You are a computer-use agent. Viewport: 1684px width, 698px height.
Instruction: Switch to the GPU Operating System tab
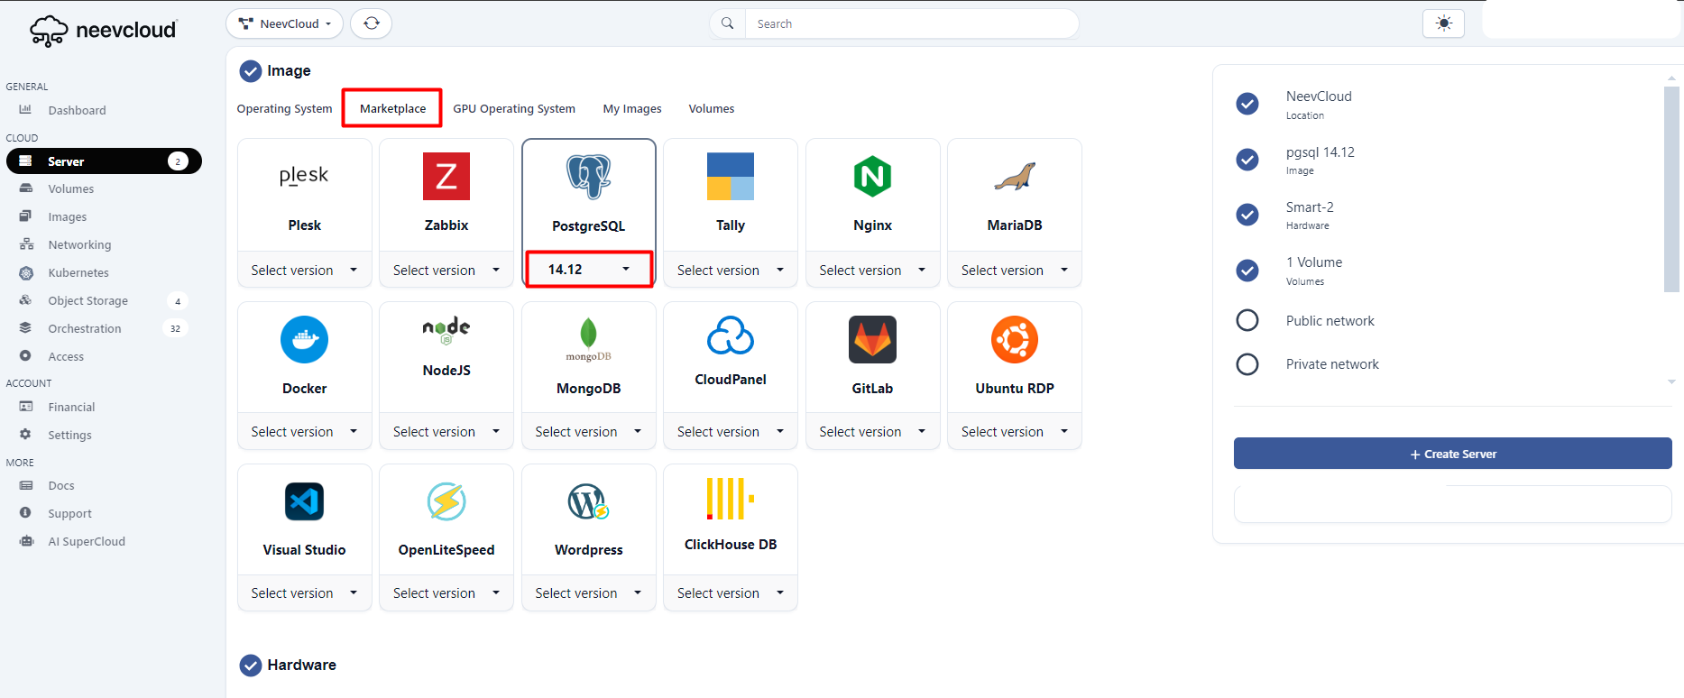[x=513, y=108]
